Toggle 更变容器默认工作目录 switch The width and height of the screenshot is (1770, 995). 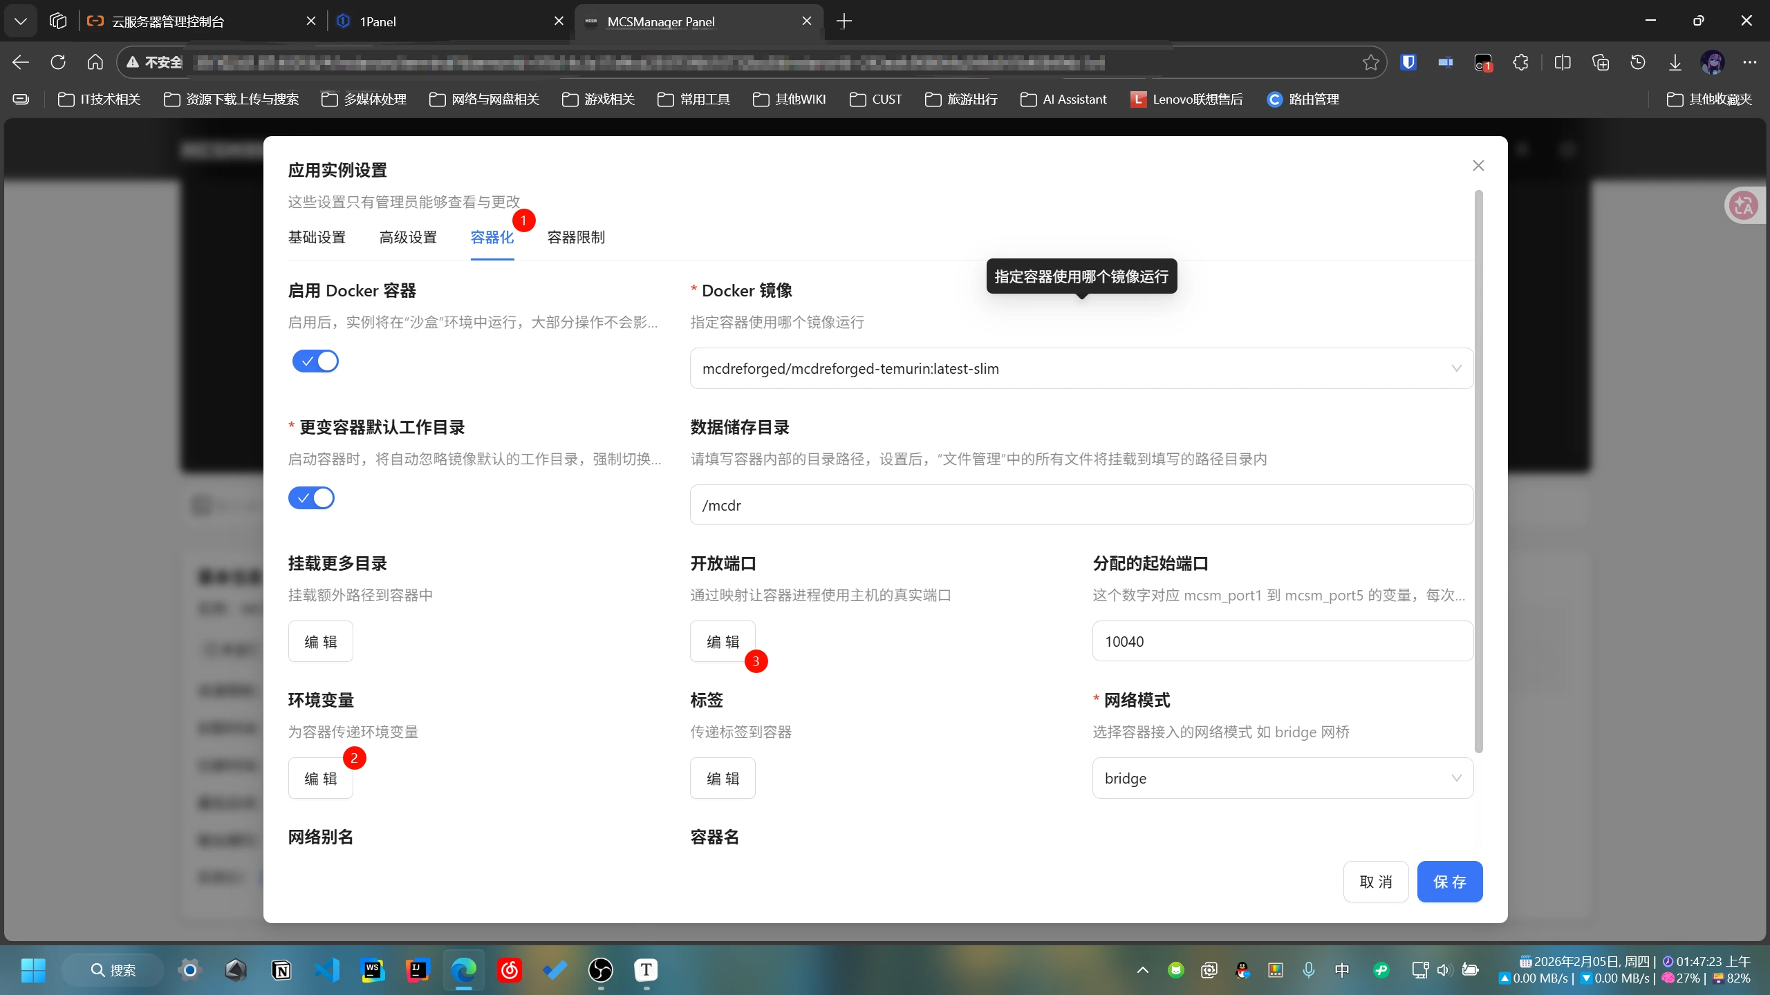(x=311, y=497)
